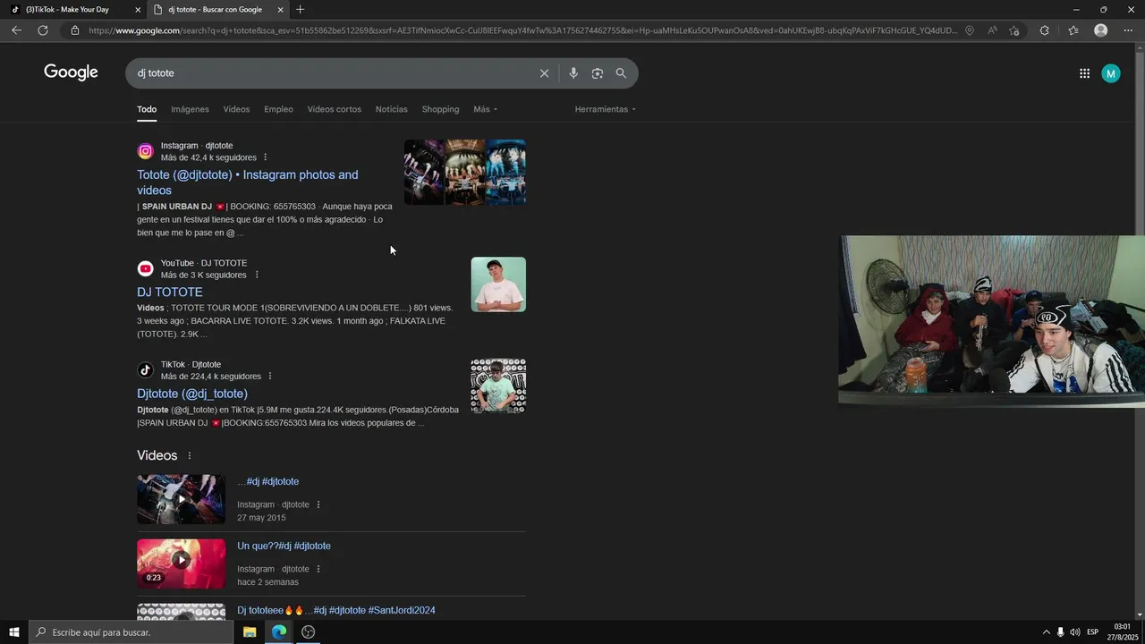Click the browser address bar URL

(x=522, y=30)
